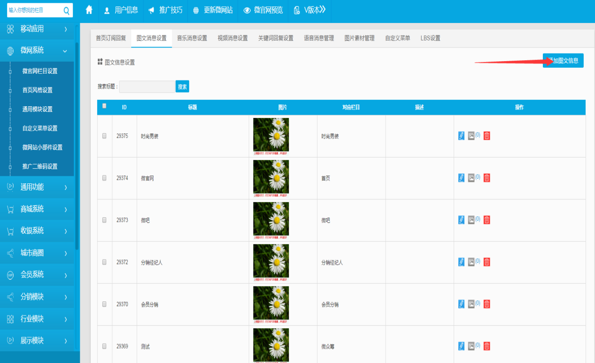
Task: Open the image gallery icon for row 29373
Action: click(471, 220)
